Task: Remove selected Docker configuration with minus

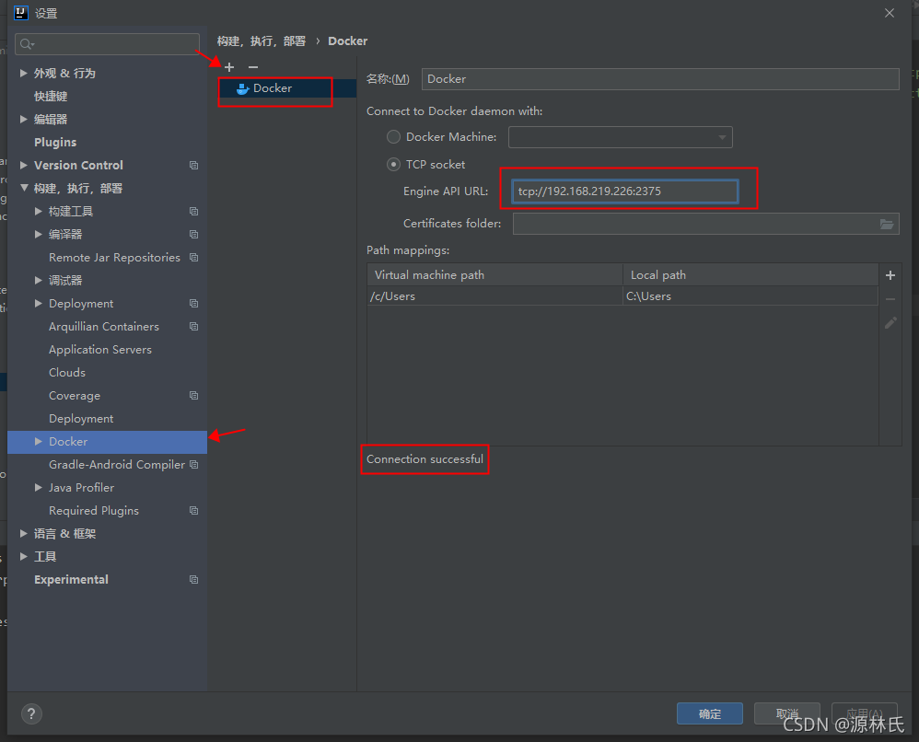Action: click(x=253, y=67)
